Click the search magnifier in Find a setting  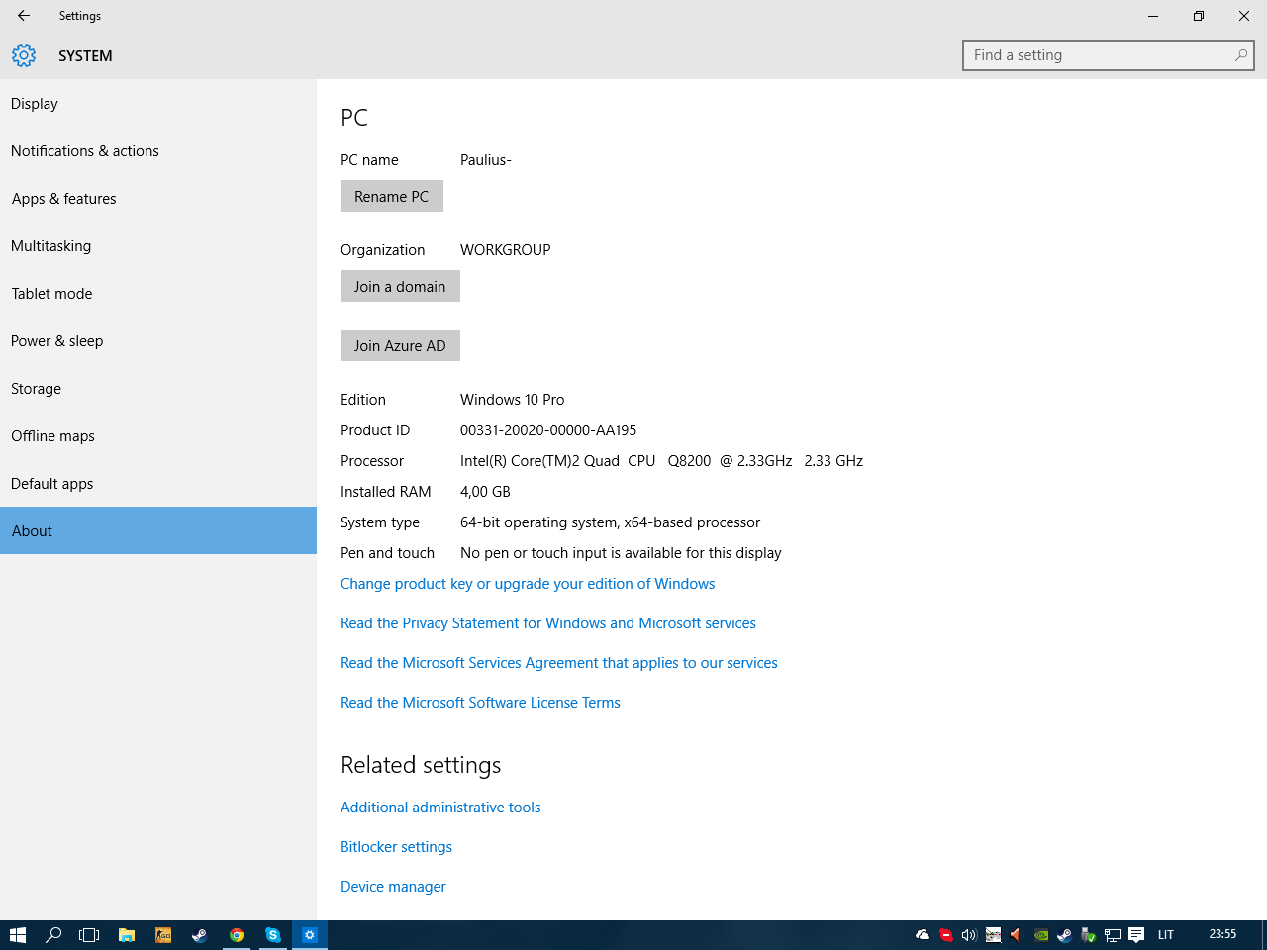coord(1240,55)
